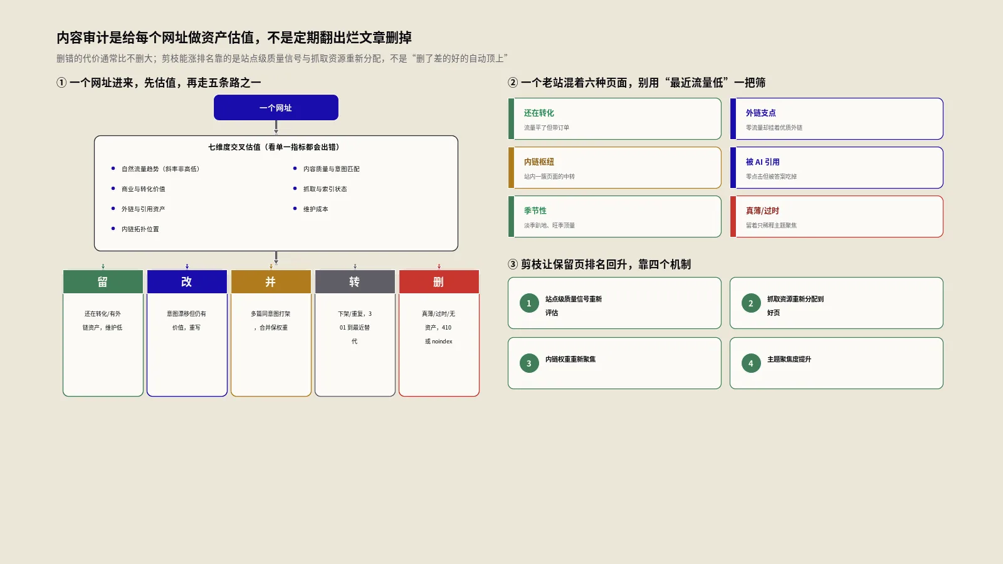
Task: Select the bullet '抓取与索引状态'
Action: 325,189
